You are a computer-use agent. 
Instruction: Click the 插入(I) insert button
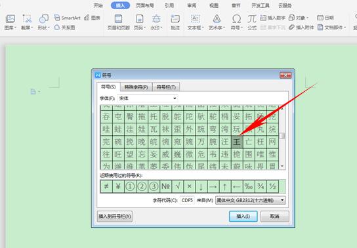point(243,216)
